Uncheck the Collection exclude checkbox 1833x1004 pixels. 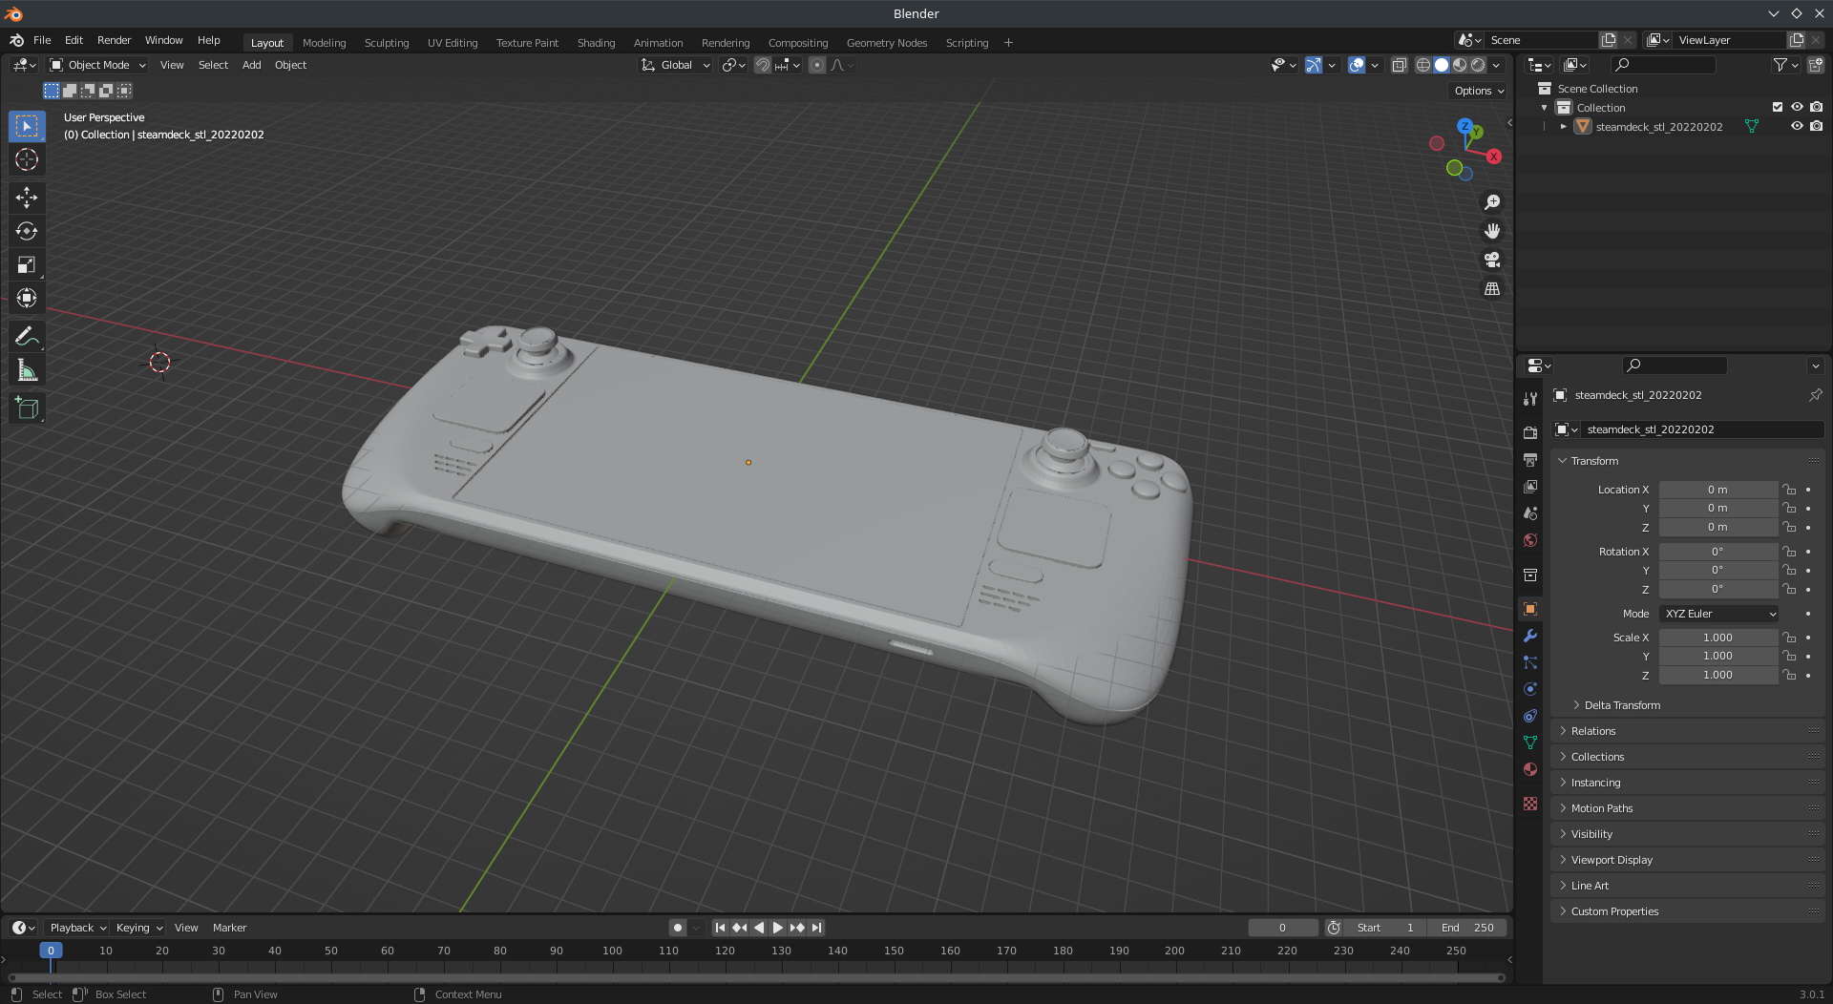(x=1778, y=107)
